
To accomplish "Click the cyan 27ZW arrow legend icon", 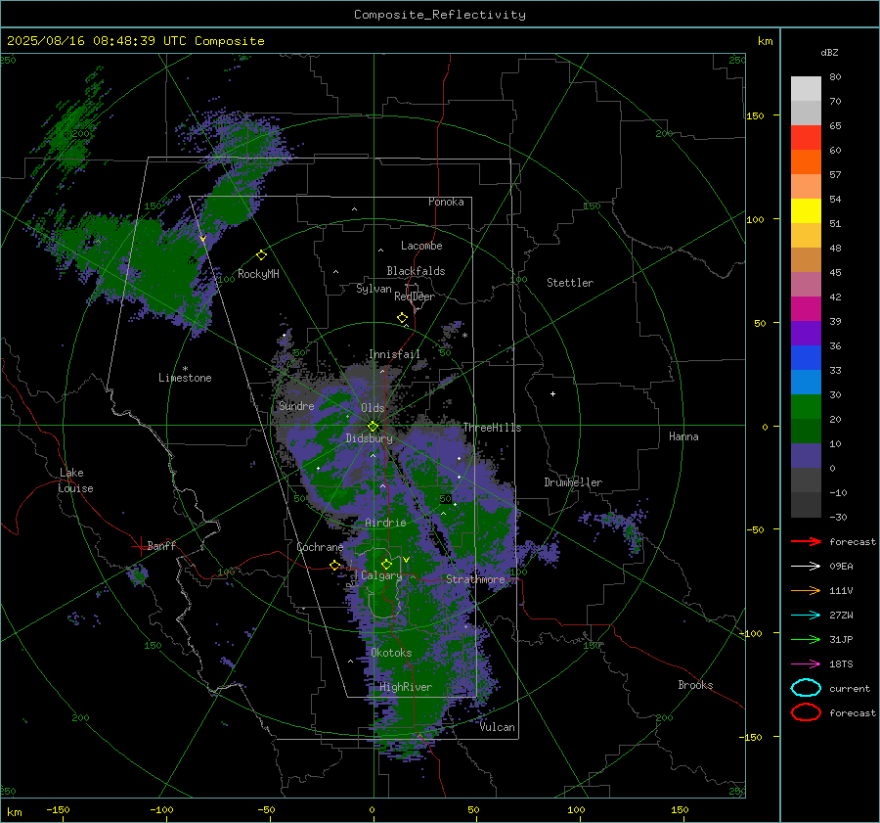I will (x=806, y=616).
